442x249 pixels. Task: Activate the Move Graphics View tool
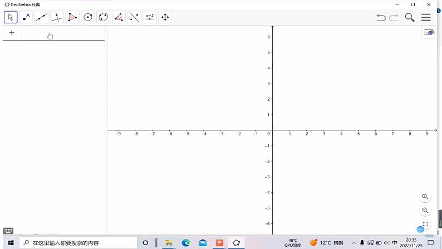point(165,17)
